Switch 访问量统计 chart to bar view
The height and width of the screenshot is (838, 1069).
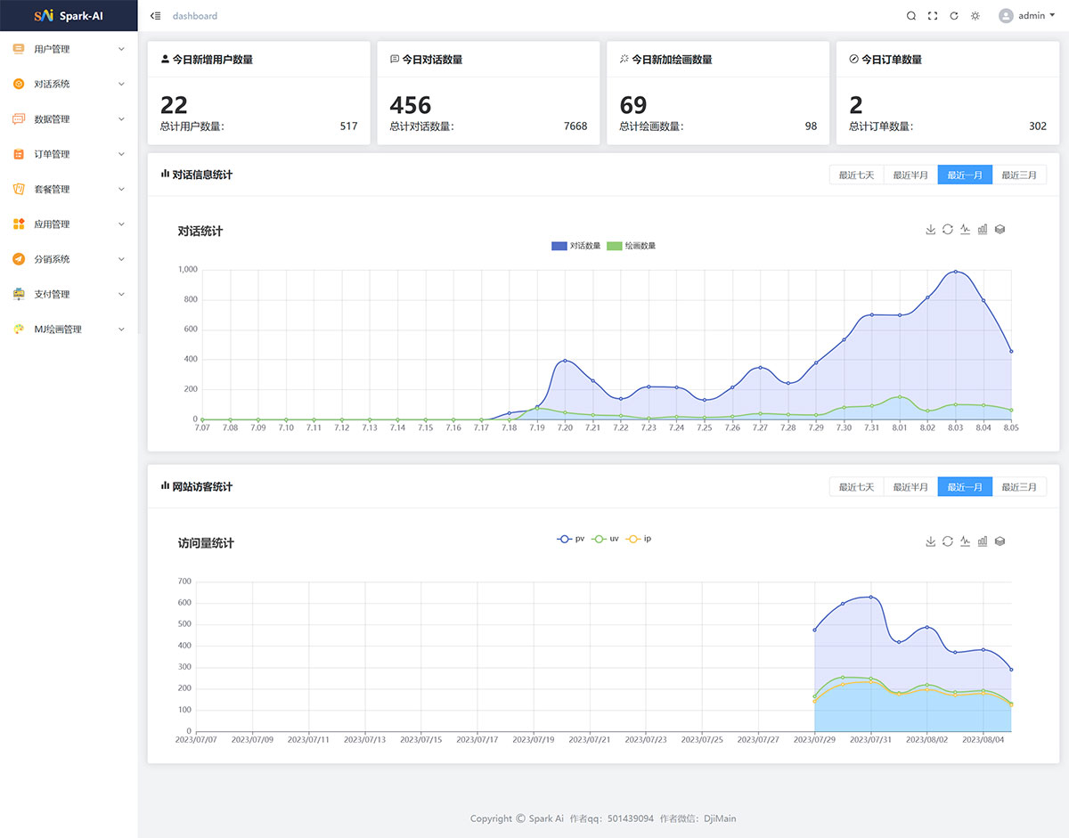pyautogui.click(x=983, y=541)
